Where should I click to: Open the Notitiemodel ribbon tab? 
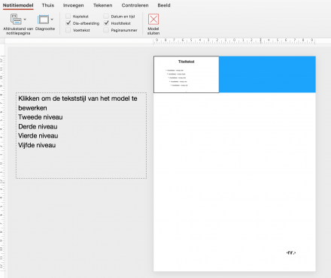pos(18,5)
